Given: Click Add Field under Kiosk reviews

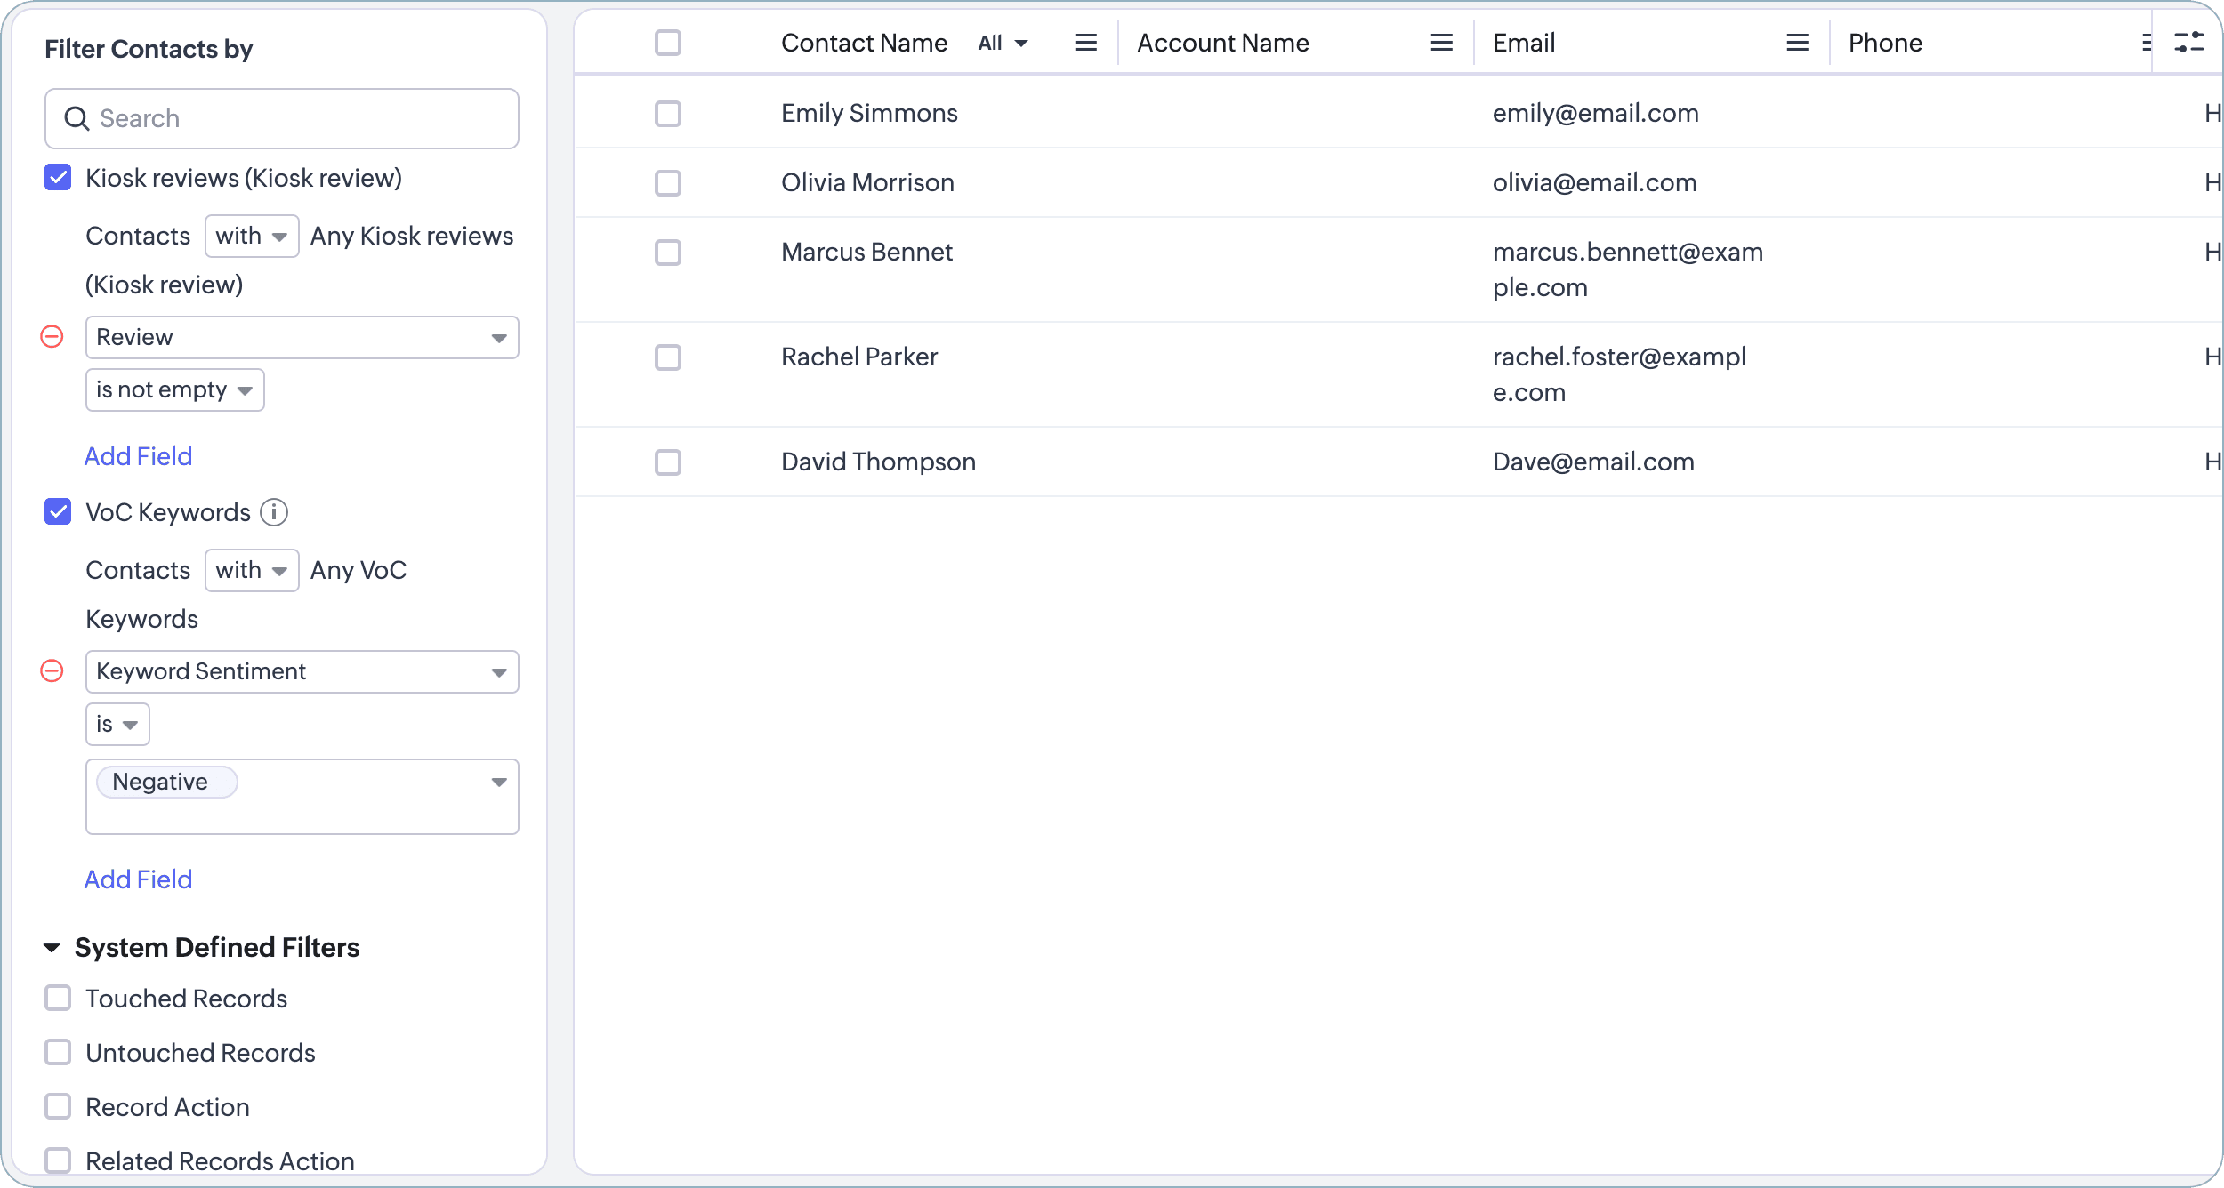Looking at the screenshot, I should click(x=138, y=456).
